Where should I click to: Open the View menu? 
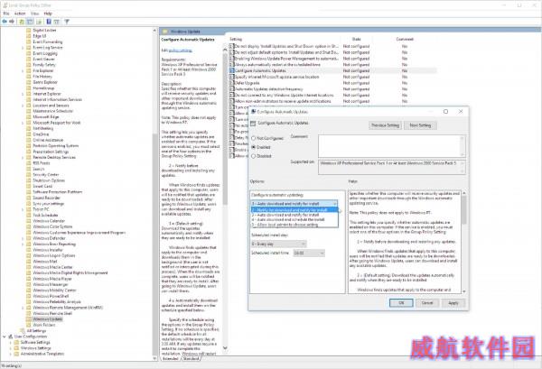(34, 14)
